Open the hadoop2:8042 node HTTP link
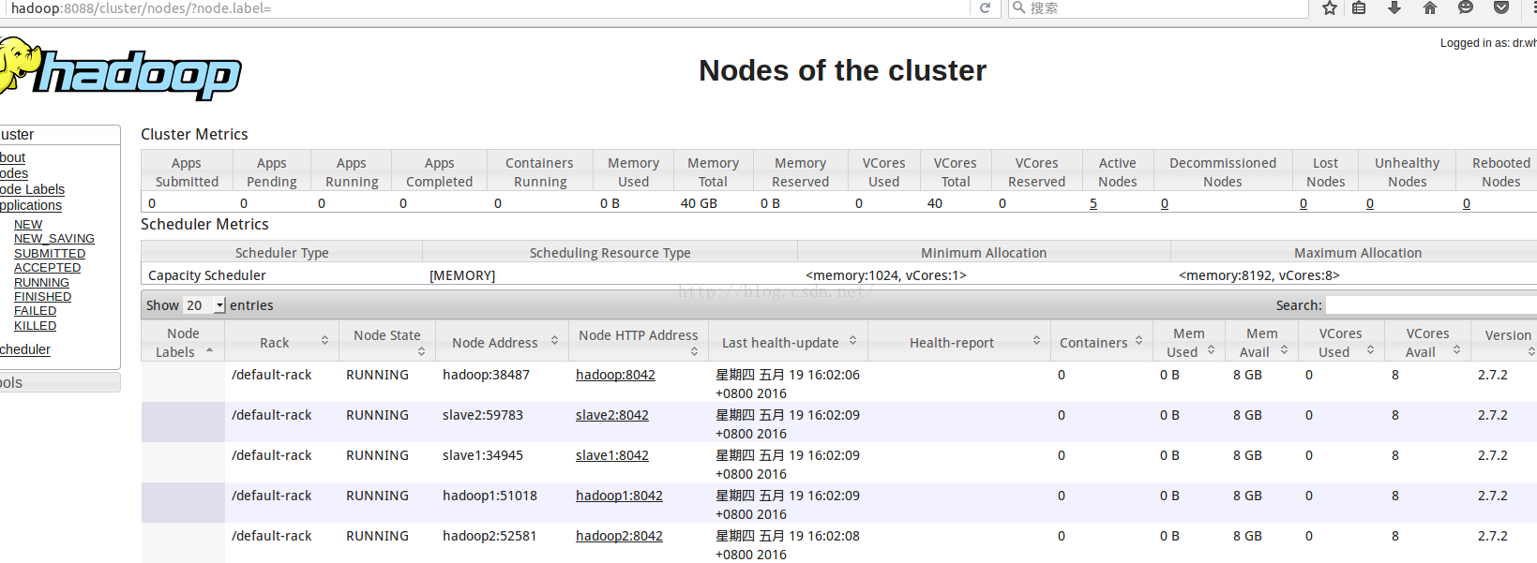Image resolution: width=1537 pixels, height=563 pixels. pyautogui.click(x=619, y=536)
